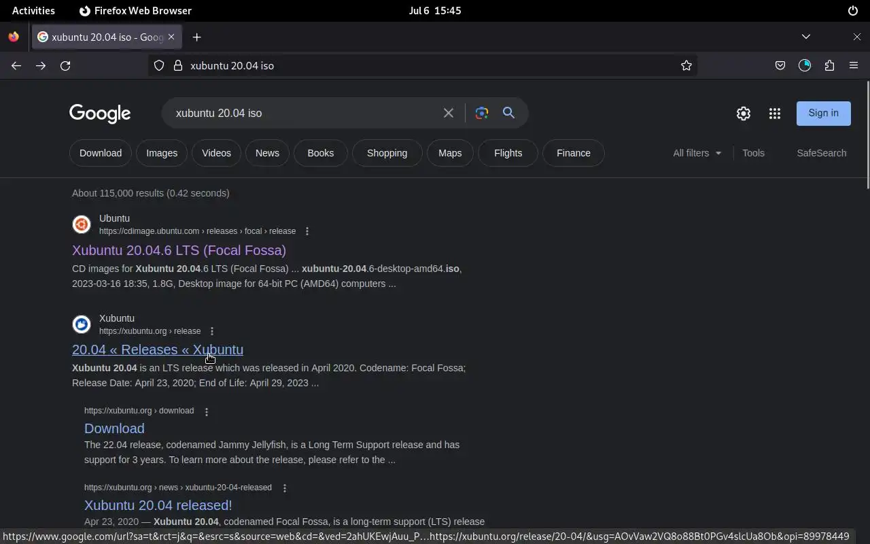Image resolution: width=870 pixels, height=544 pixels.
Task: Open more options for cdimage.ubuntu.com result
Action: click(x=307, y=231)
